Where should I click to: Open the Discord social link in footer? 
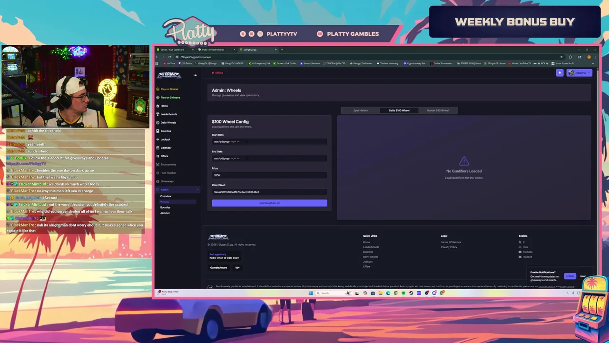tap(525, 257)
